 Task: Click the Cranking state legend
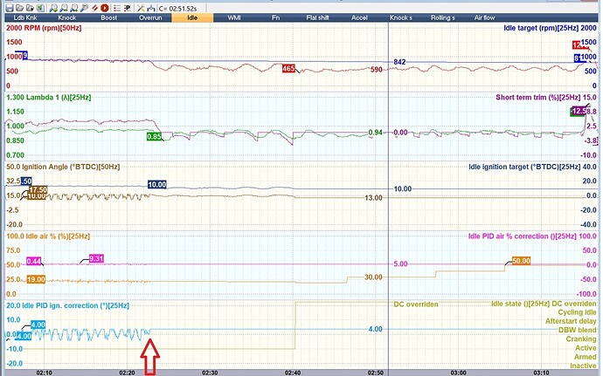[x=581, y=339]
